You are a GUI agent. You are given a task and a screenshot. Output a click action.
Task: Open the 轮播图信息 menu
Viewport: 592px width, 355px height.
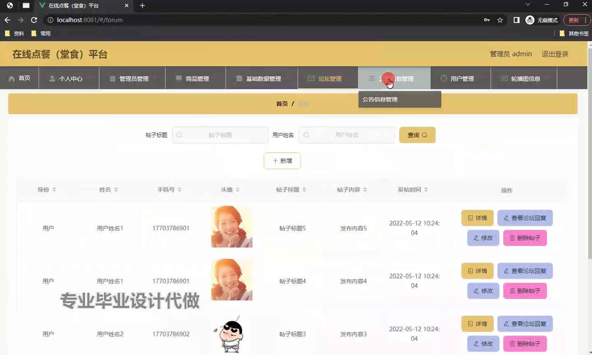click(524, 78)
